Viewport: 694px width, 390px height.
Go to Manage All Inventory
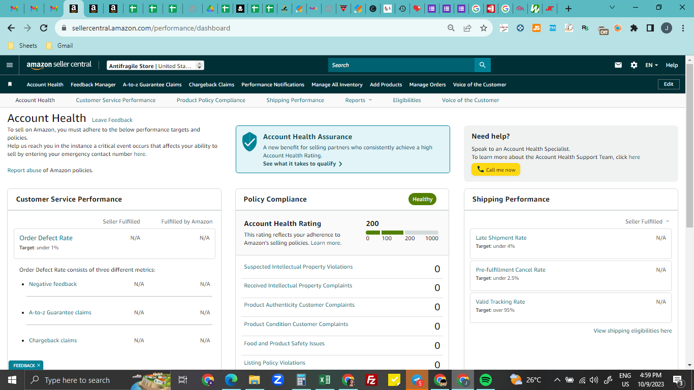click(337, 84)
